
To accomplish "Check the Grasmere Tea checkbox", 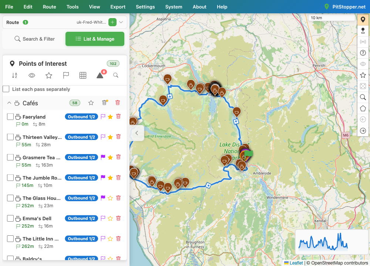I will point(10,157).
